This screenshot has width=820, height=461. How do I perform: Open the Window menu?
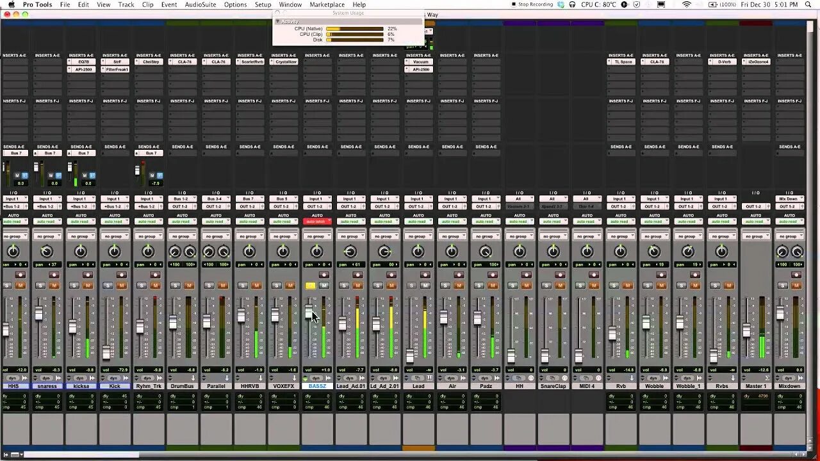pos(290,4)
